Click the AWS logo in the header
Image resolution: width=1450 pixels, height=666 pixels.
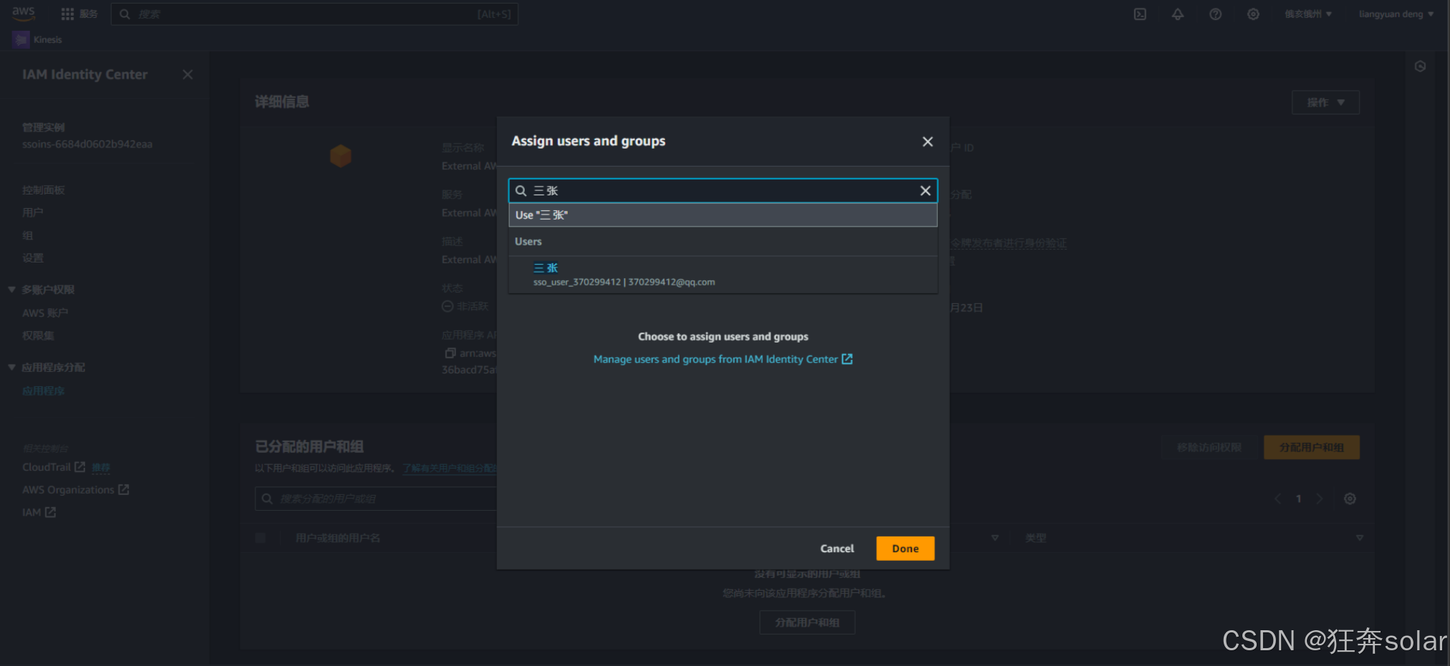tap(23, 14)
